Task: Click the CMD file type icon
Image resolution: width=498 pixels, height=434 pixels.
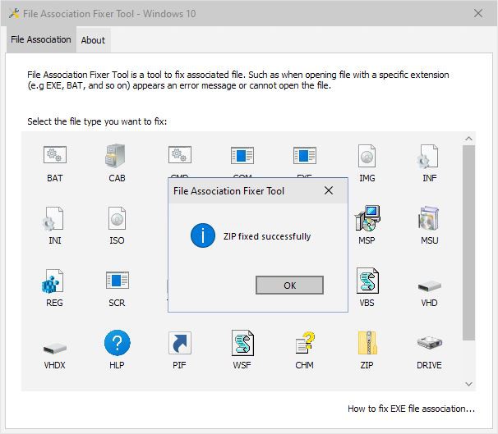Action: tap(180, 155)
